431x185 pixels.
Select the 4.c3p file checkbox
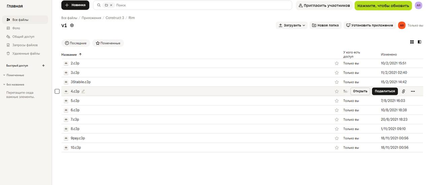pyautogui.click(x=57, y=91)
